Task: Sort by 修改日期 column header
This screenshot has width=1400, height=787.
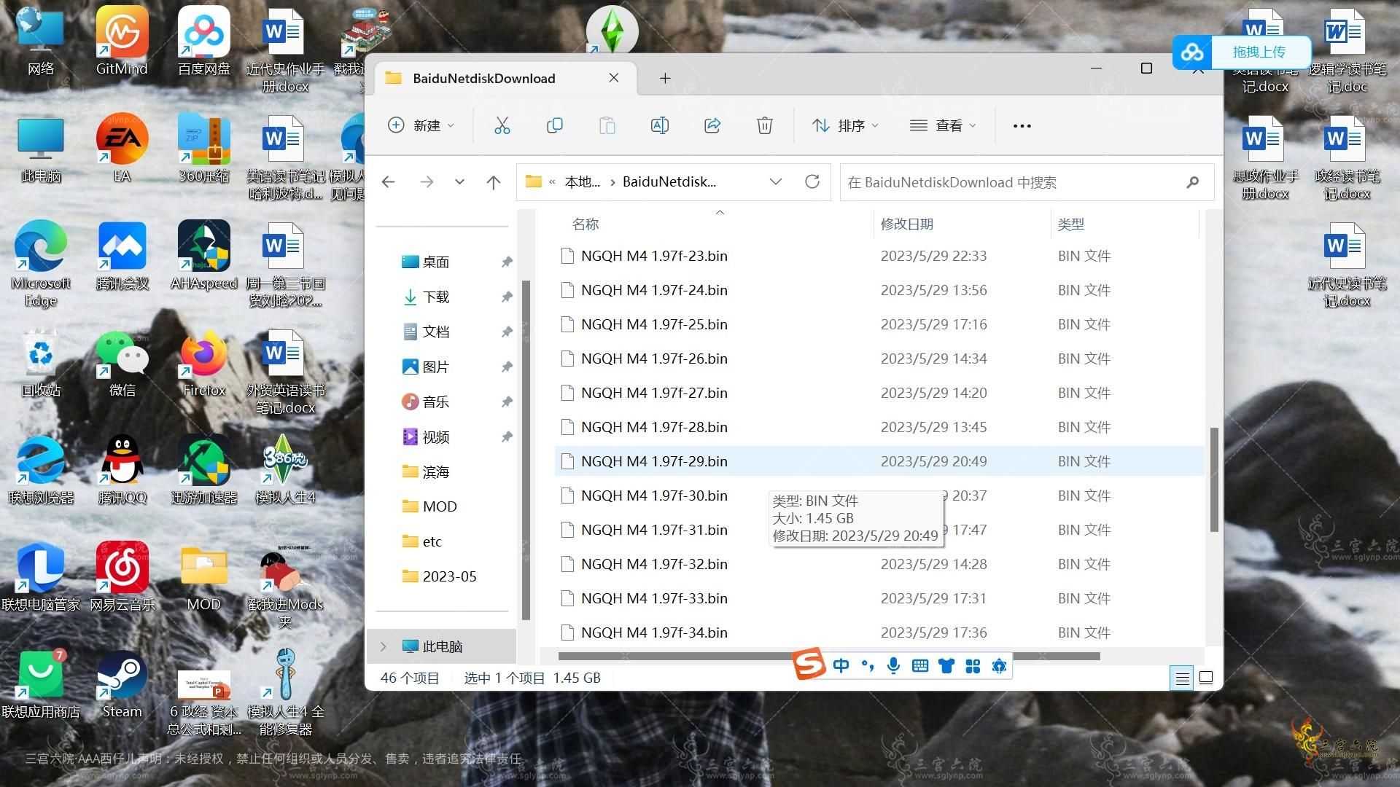Action: coord(906,224)
